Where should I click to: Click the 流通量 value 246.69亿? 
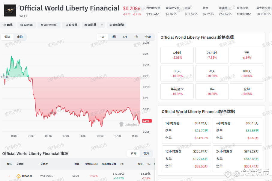[225, 14]
